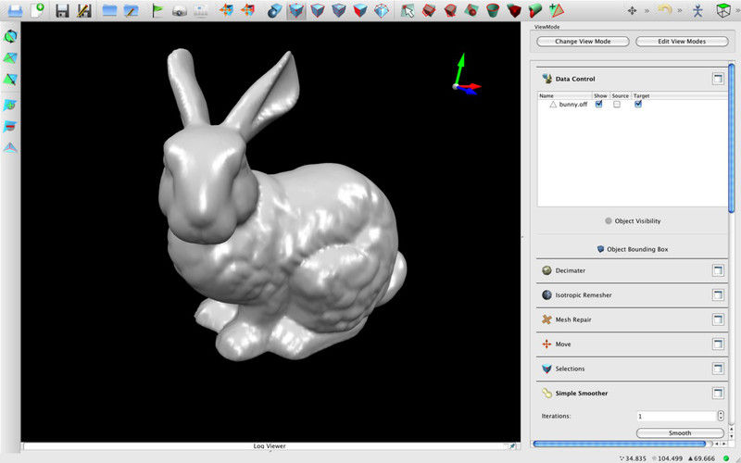Click the Iterations input field

pyautogui.click(x=676, y=416)
